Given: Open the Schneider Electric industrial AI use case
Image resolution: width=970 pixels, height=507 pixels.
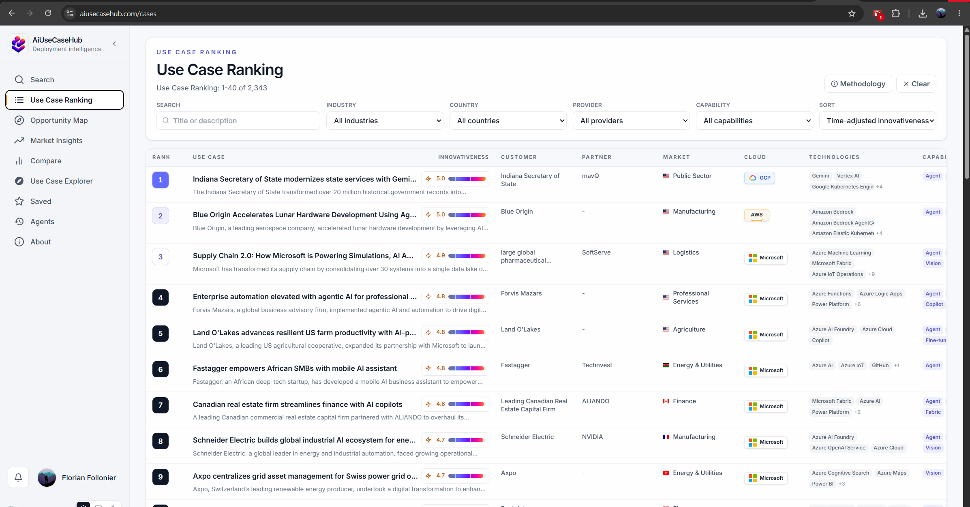Looking at the screenshot, I should (x=304, y=440).
